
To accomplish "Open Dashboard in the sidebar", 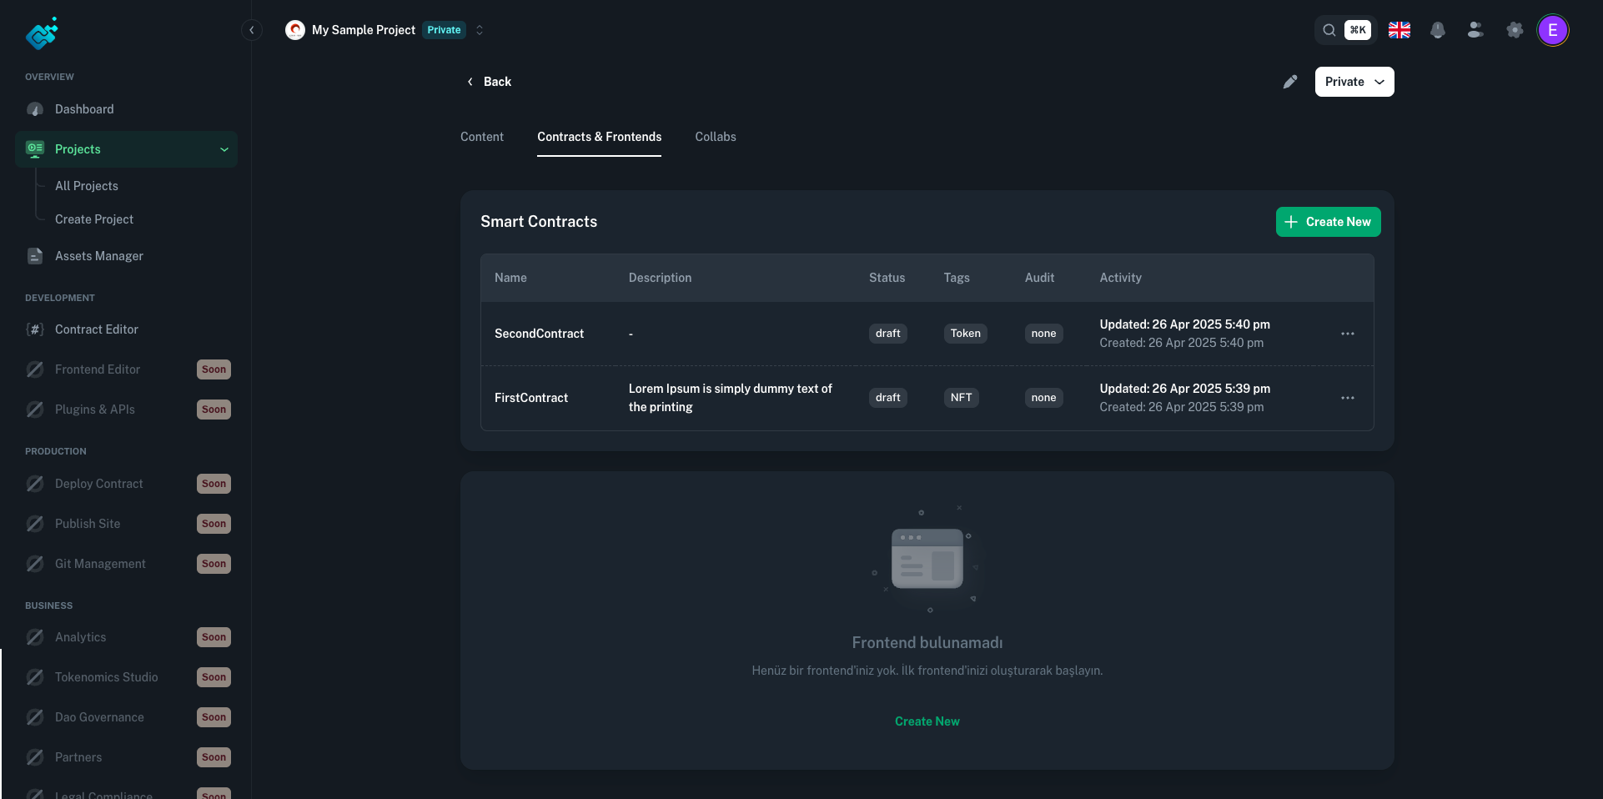I will tap(84, 109).
